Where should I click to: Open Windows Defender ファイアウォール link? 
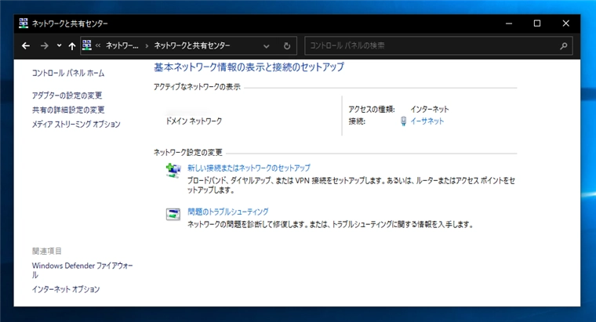(82, 270)
